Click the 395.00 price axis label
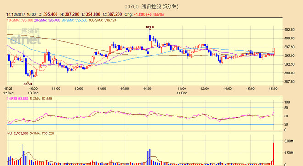Viewport: 303px width, 166px height. [289, 55]
